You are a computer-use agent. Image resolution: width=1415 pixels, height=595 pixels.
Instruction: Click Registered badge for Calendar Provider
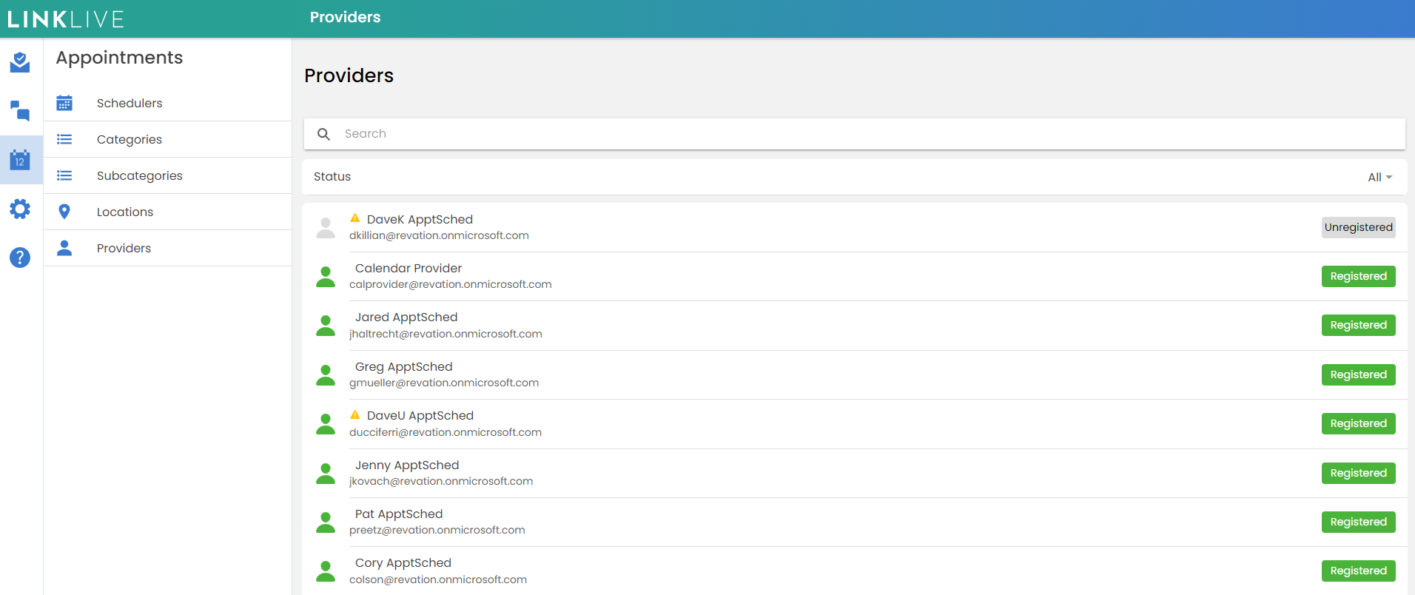click(1358, 276)
